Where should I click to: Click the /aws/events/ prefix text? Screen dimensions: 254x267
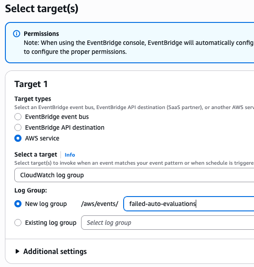click(x=99, y=204)
